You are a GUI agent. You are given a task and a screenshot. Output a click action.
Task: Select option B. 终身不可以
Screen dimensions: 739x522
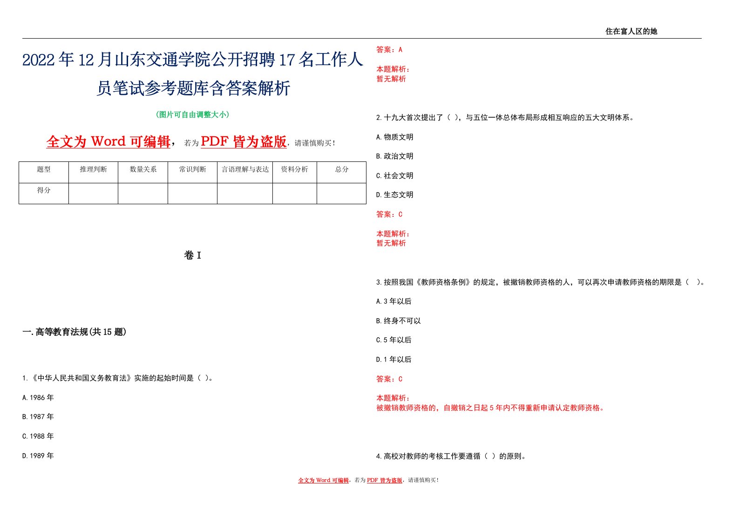[399, 321]
